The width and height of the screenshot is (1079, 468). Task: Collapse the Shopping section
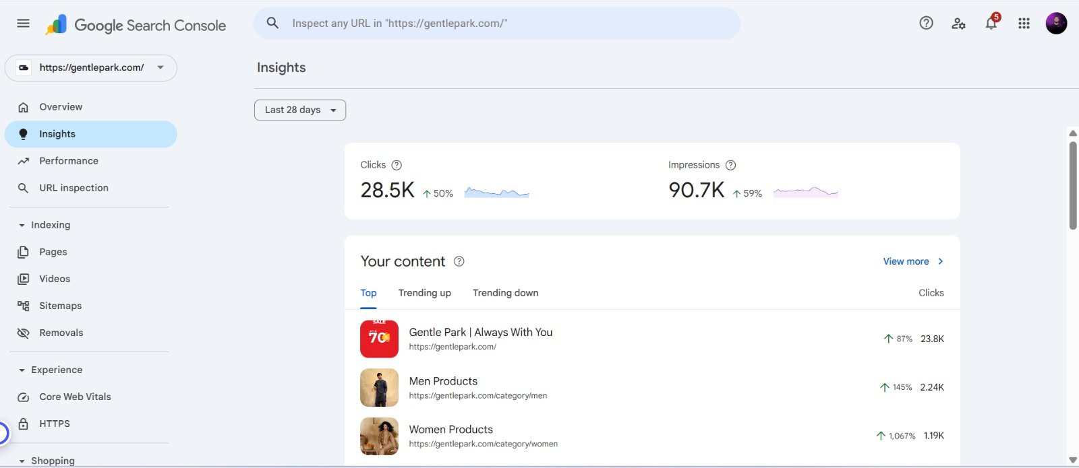click(x=22, y=461)
